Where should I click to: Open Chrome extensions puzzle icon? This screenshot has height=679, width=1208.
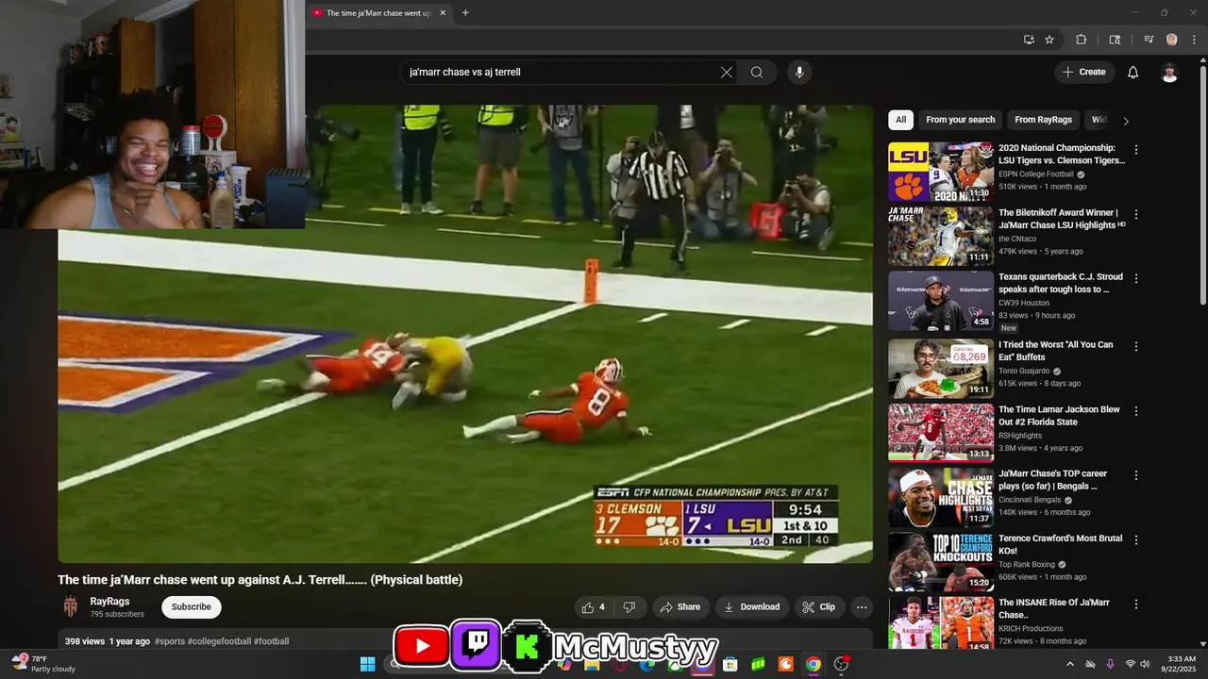coord(1082,40)
